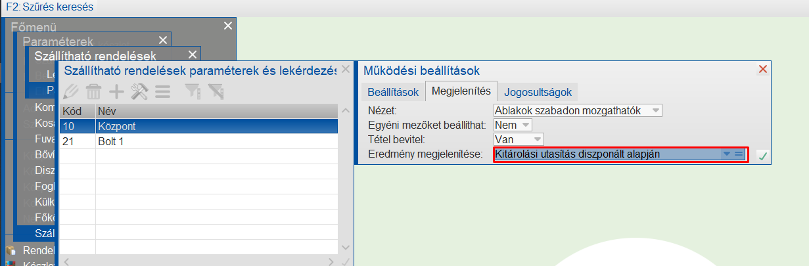The image size is (809, 266).
Task: Click the three-line list menu icon
Action: 162,91
